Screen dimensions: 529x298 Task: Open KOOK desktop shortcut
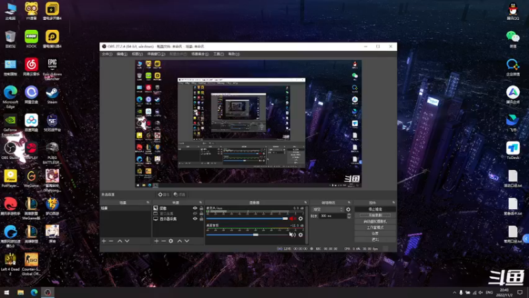[31, 39]
